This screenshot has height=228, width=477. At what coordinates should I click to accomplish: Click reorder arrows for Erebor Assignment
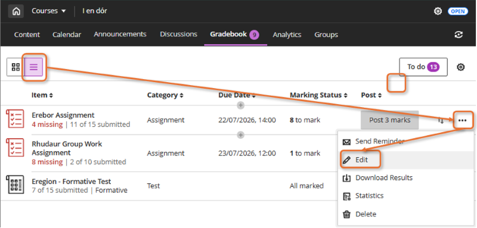(x=441, y=120)
